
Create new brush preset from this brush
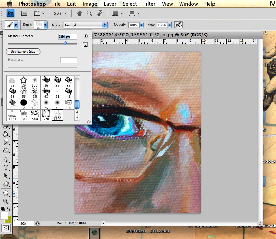pyautogui.click(x=85, y=45)
